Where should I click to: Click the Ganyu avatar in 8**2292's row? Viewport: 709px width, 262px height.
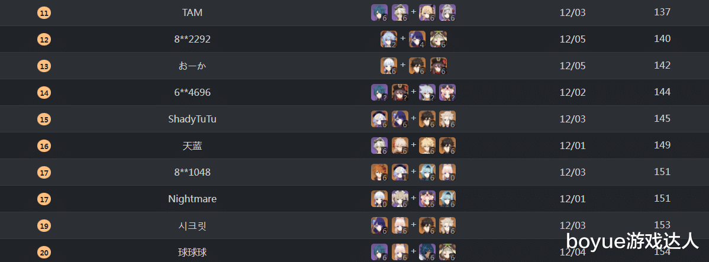click(388, 39)
